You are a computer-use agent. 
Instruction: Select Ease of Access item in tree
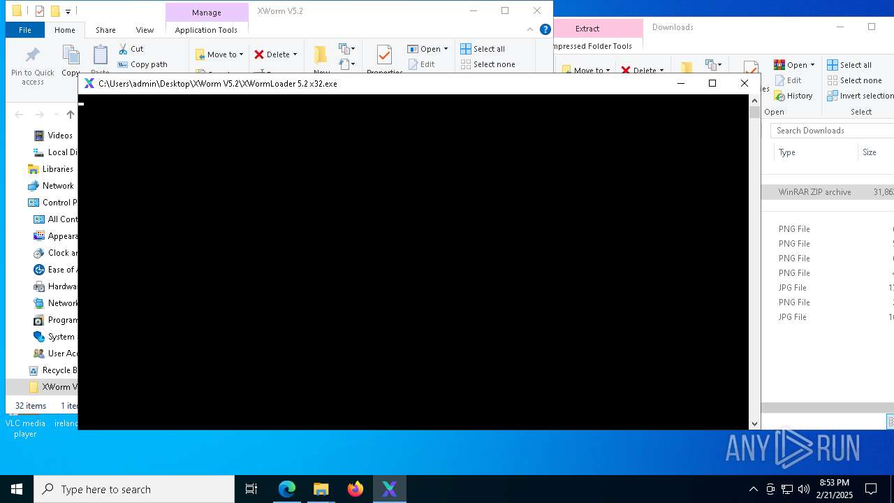tap(54, 270)
